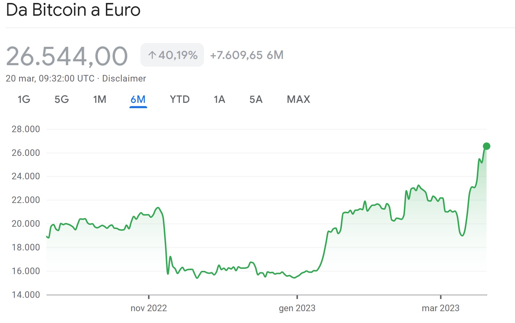Viewport: 515px width, 323px height.
Task: Open the Disclaimer link
Action: tap(124, 79)
